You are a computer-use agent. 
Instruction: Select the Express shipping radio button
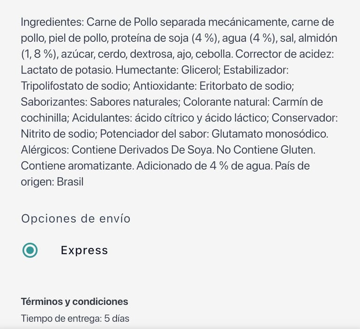(x=30, y=250)
